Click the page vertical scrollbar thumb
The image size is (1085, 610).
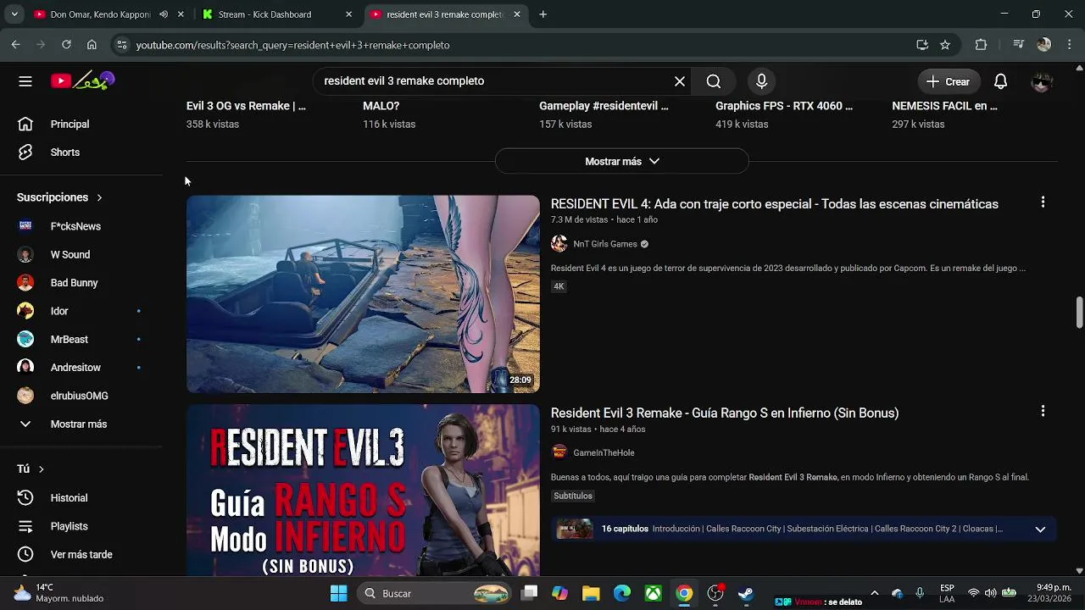click(1079, 312)
